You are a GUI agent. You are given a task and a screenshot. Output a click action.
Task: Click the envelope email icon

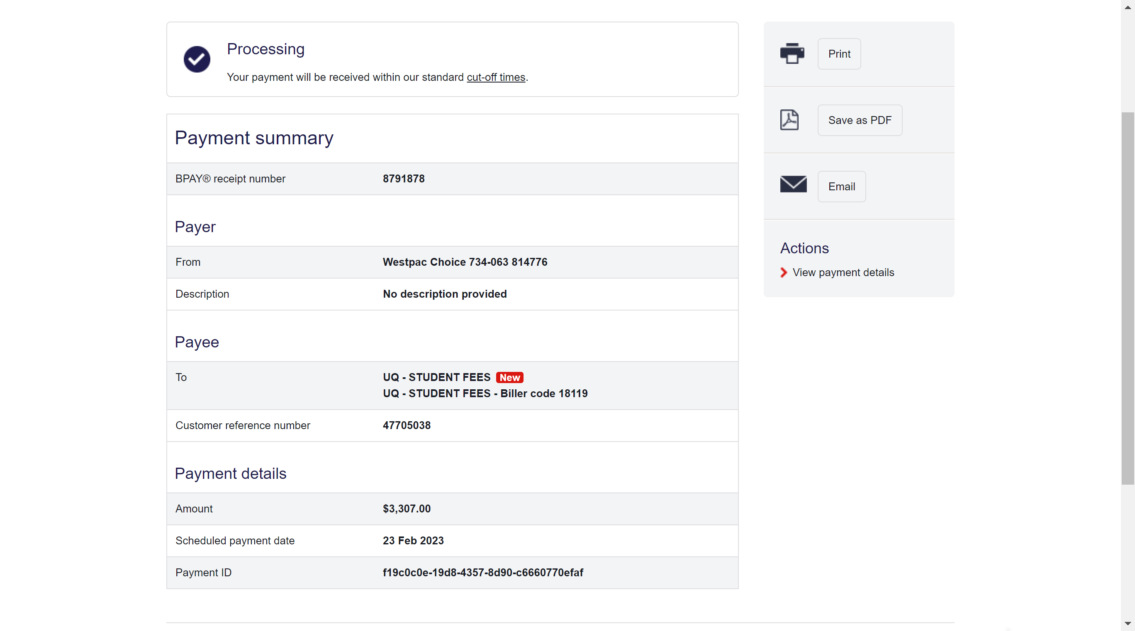click(793, 184)
